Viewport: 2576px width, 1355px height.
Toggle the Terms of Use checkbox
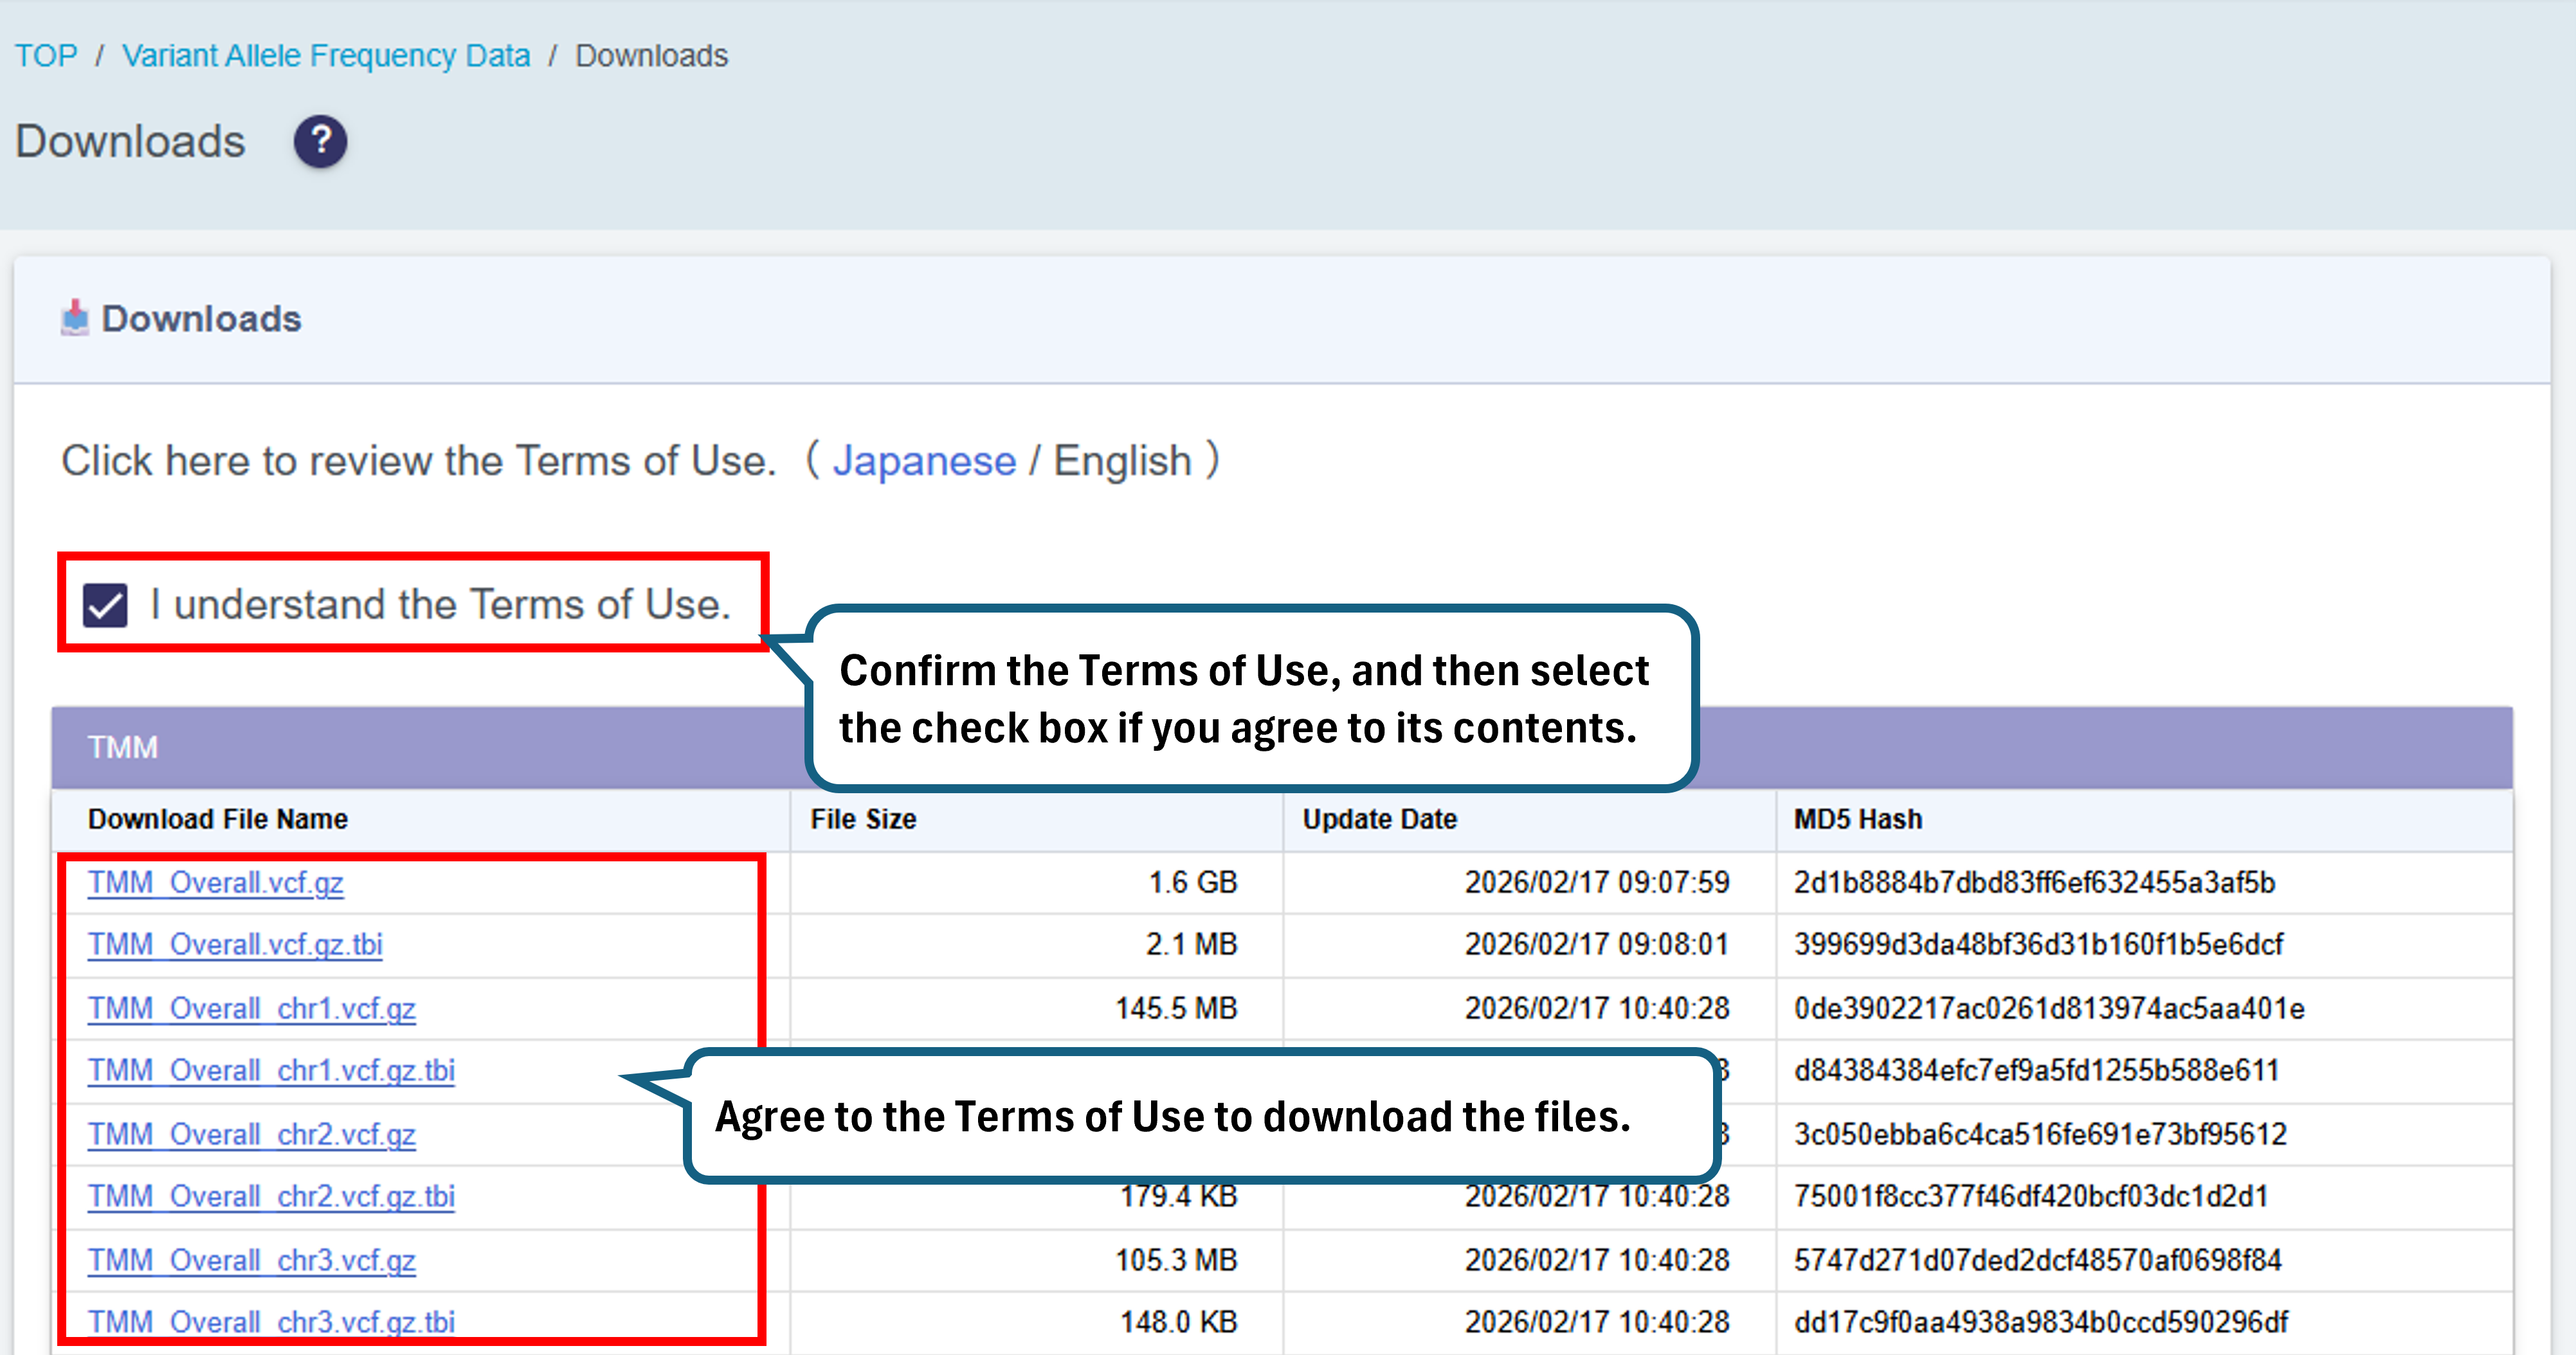pyautogui.click(x=105, y=605)
